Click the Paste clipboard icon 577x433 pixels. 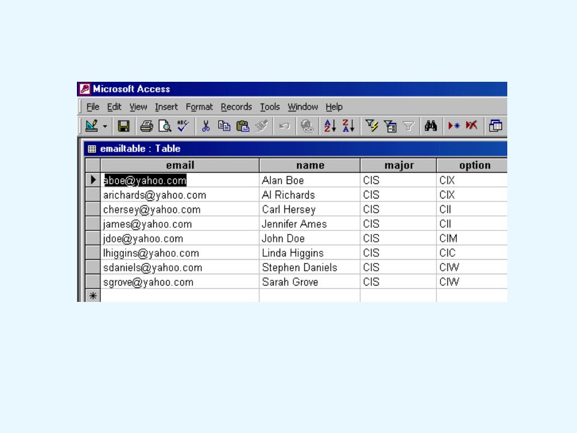(242, 126)
